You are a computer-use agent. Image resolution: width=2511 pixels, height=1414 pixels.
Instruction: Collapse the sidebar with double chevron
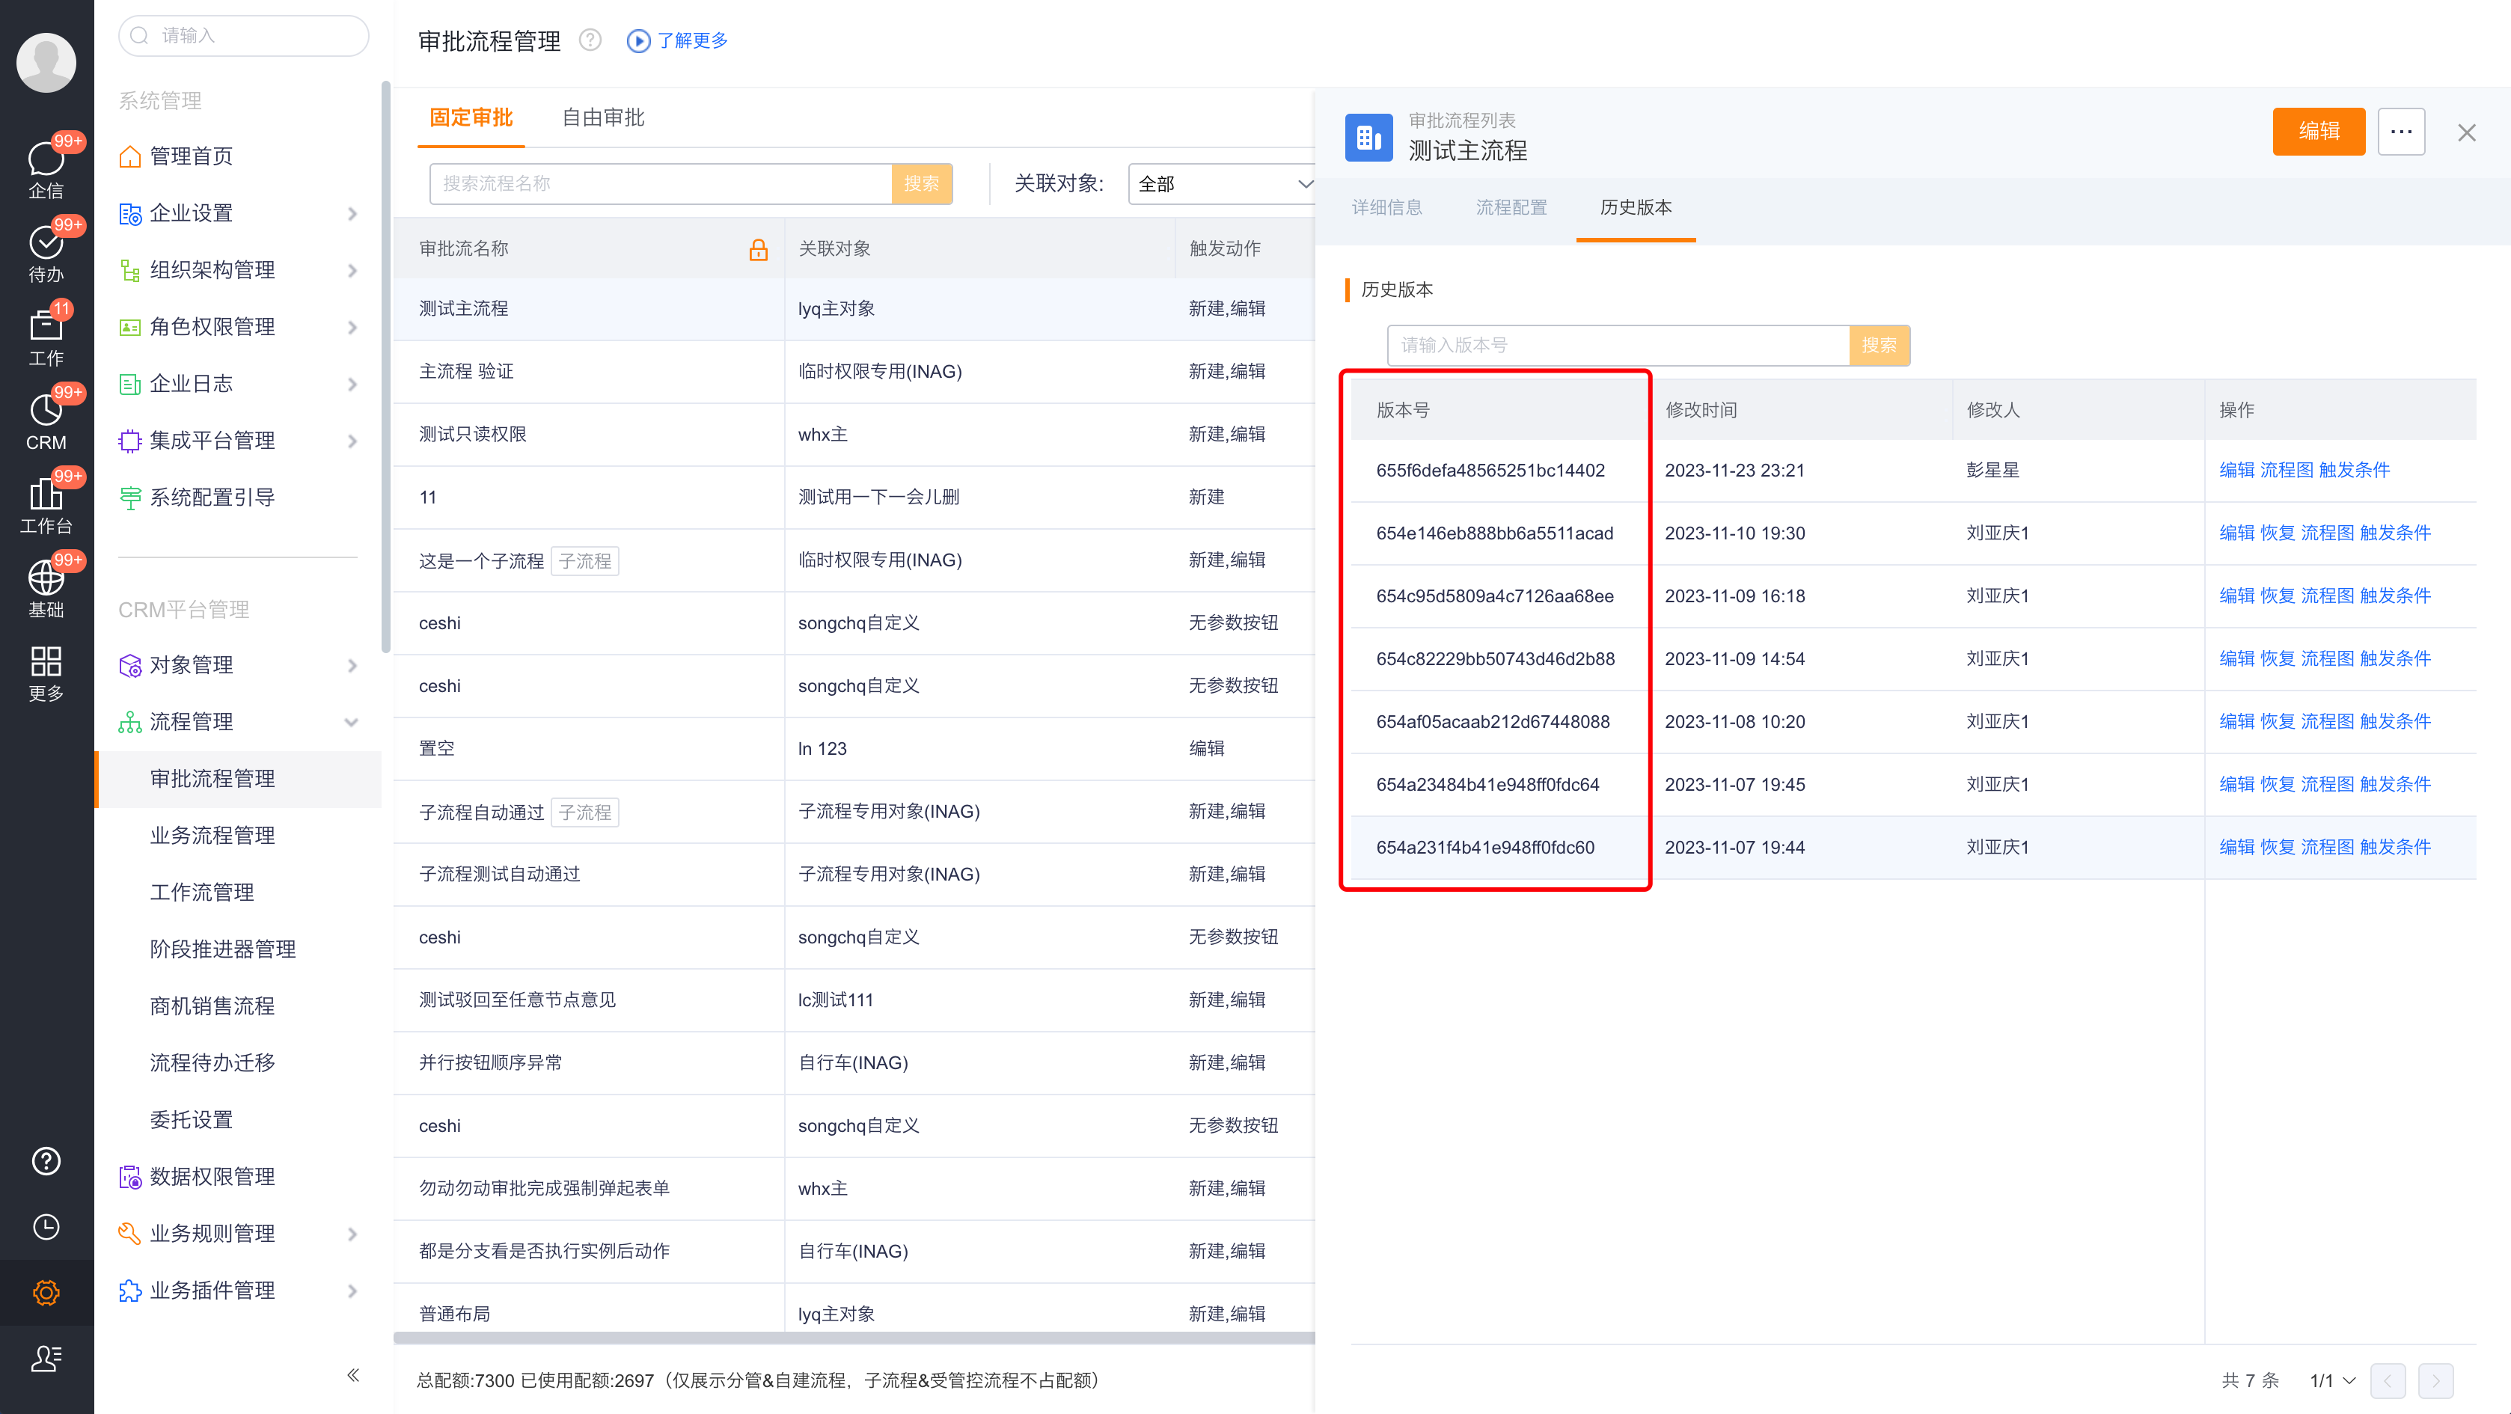click(353, 1374)
